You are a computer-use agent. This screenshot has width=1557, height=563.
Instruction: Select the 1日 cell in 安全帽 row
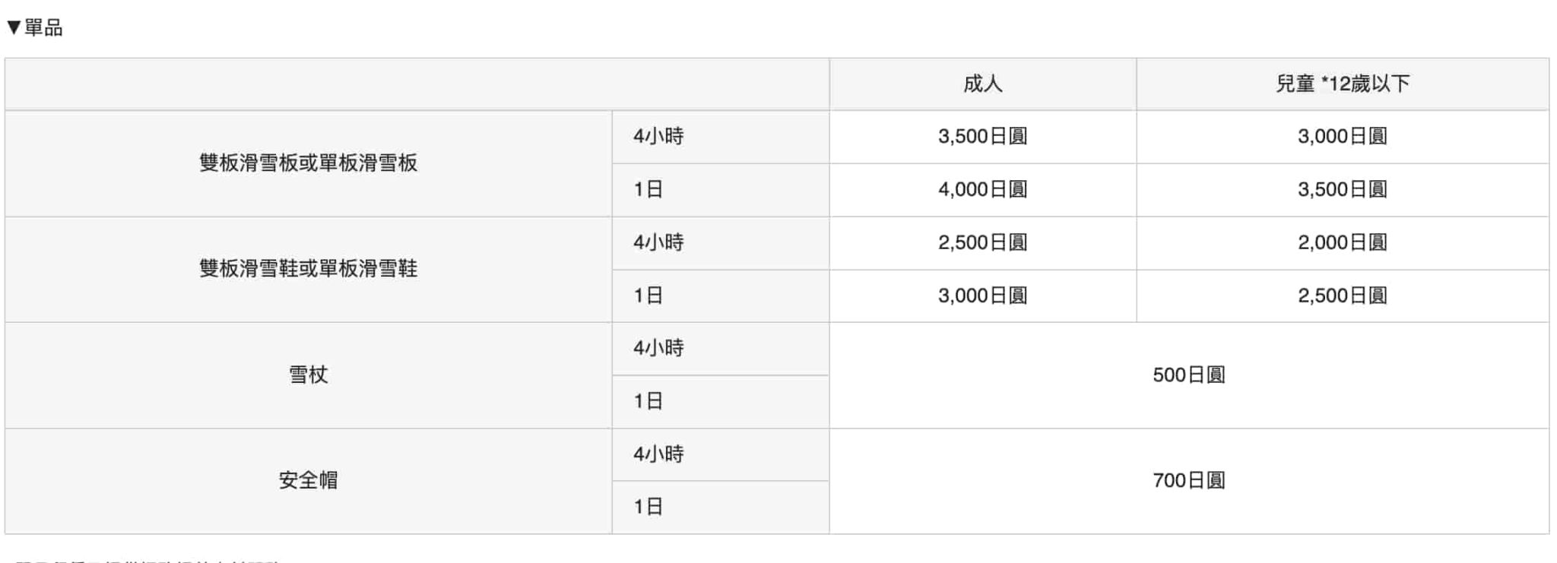pyautogui.click(x=648, y=507)
